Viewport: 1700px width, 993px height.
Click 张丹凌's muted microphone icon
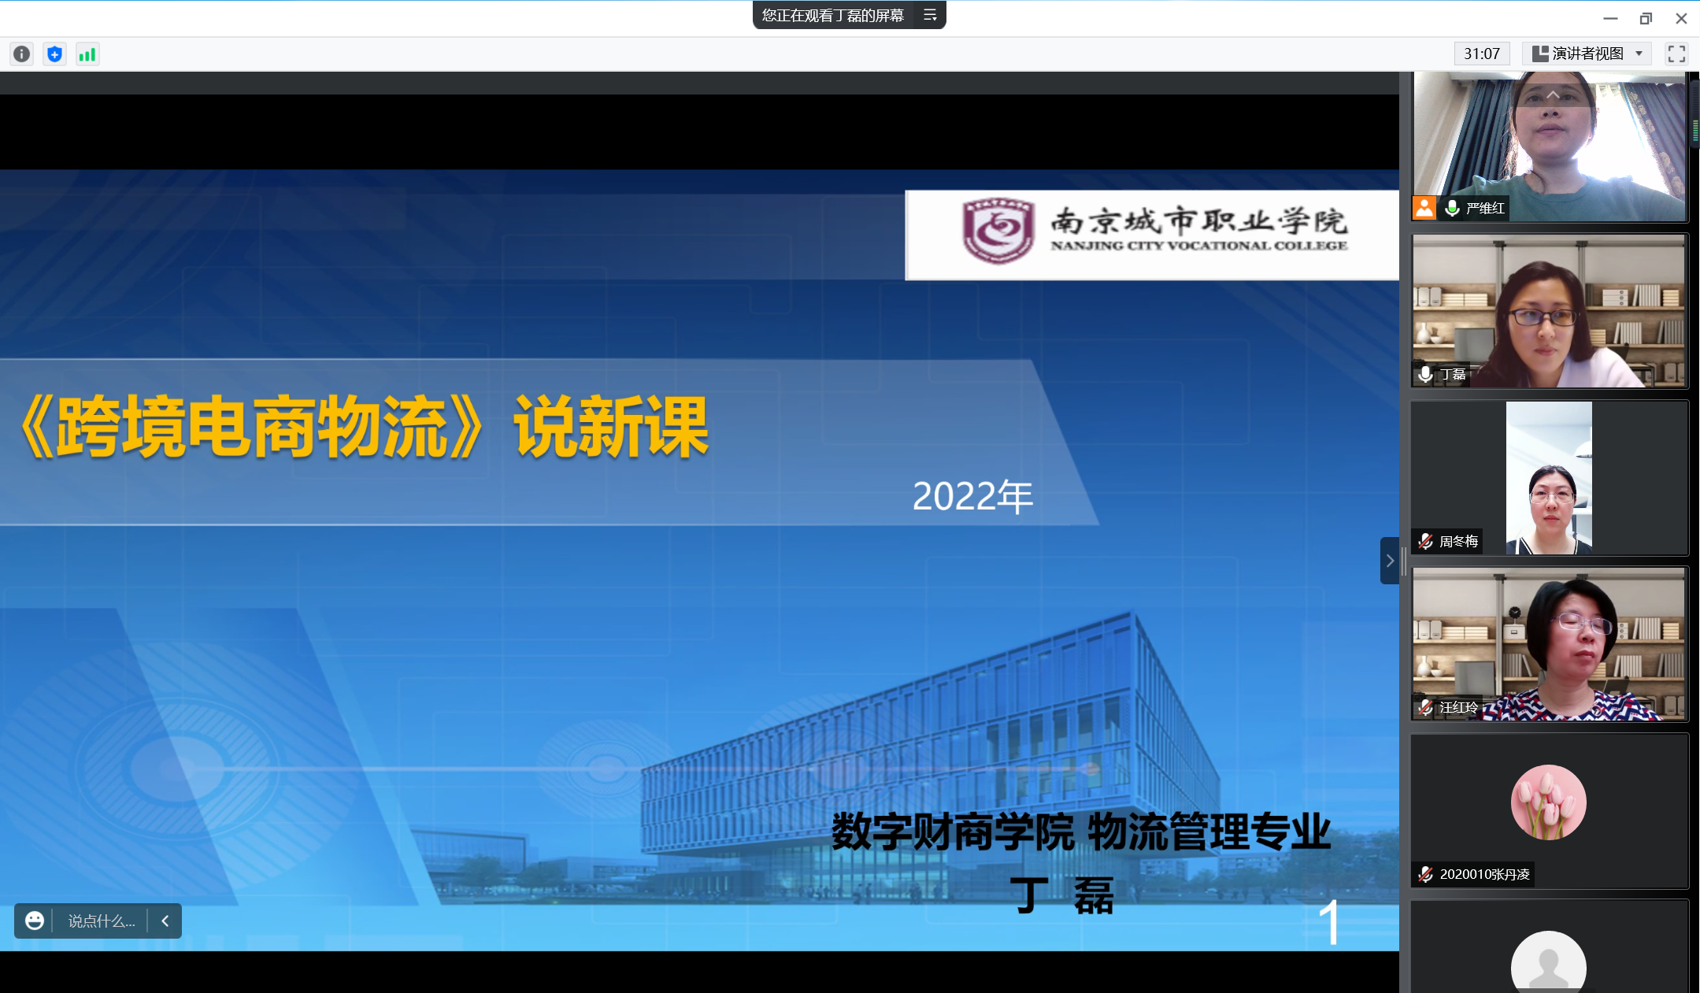1425,874
